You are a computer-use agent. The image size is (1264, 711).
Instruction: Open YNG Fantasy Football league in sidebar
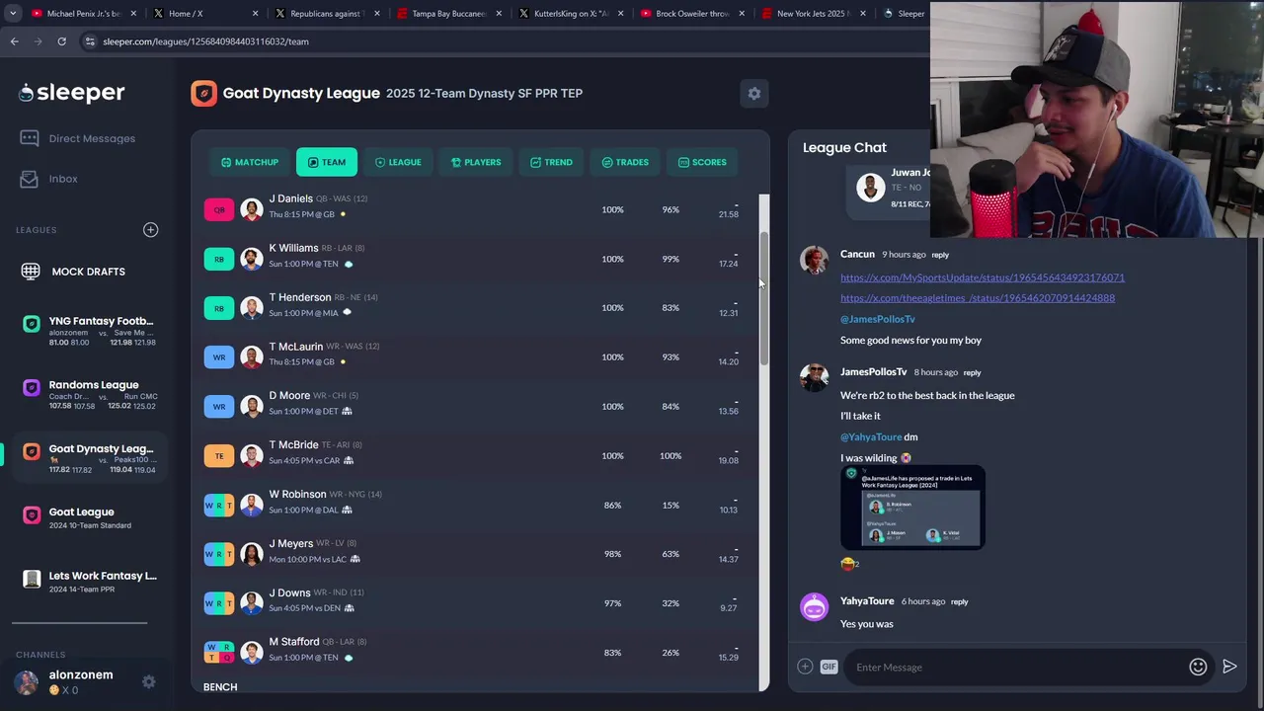point(89,332)
